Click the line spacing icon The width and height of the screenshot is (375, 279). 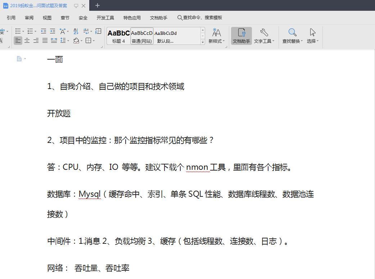click(x=63, y=41)
